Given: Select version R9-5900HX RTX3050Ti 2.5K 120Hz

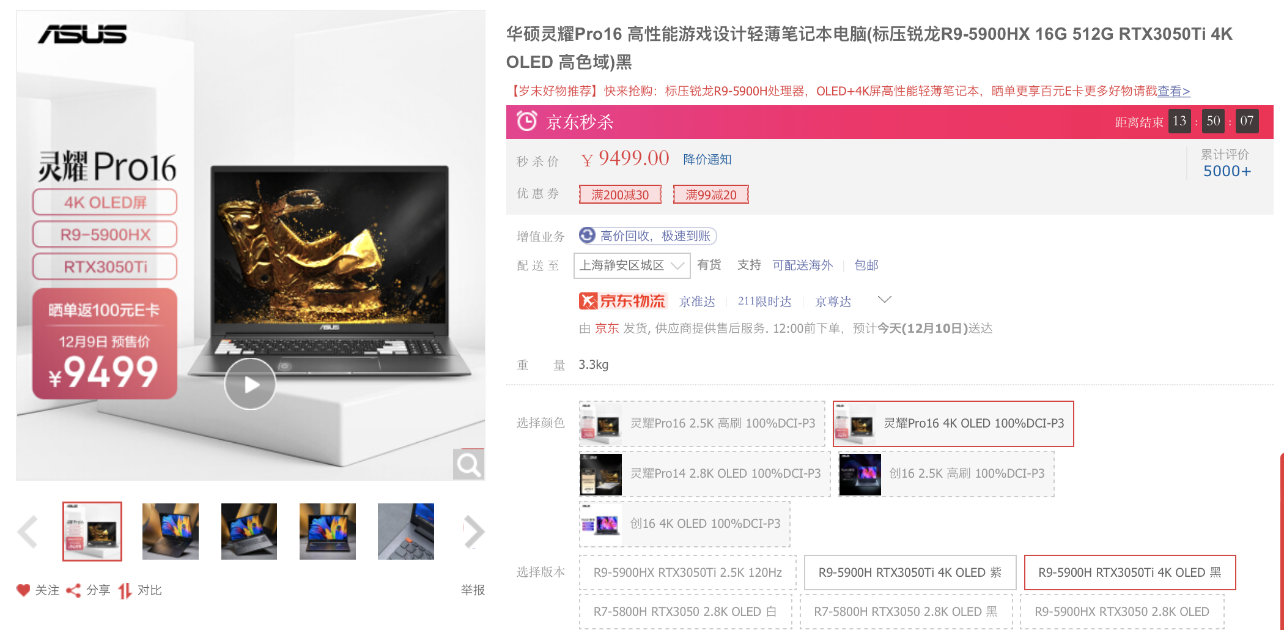Looking at the screenshot, I should pyautogui.click(x=688, y=573).
